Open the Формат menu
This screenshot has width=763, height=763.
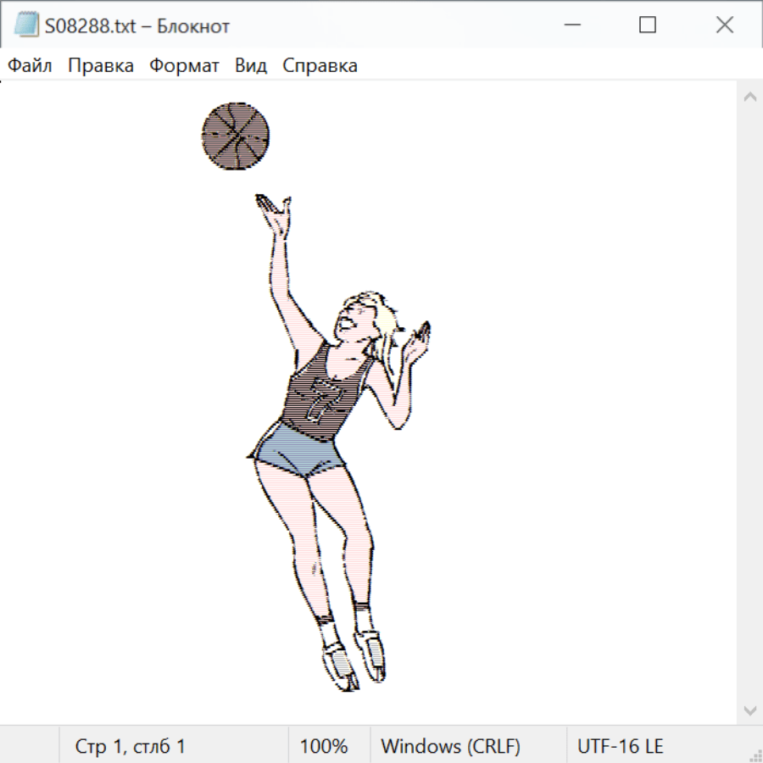pos(184,66)
